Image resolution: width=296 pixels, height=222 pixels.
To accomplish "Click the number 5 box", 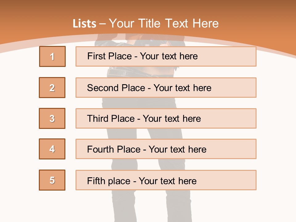I will 52,180.
